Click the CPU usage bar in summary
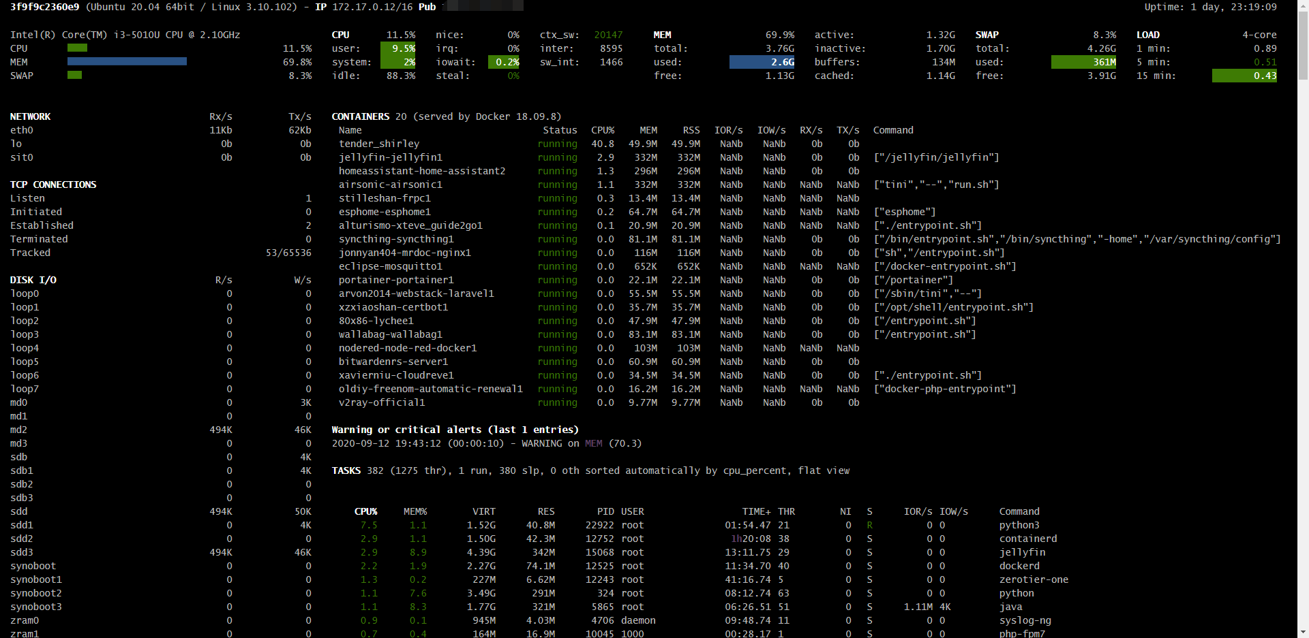Viewport: 1309px width, 638px height. tap(77, 48)
